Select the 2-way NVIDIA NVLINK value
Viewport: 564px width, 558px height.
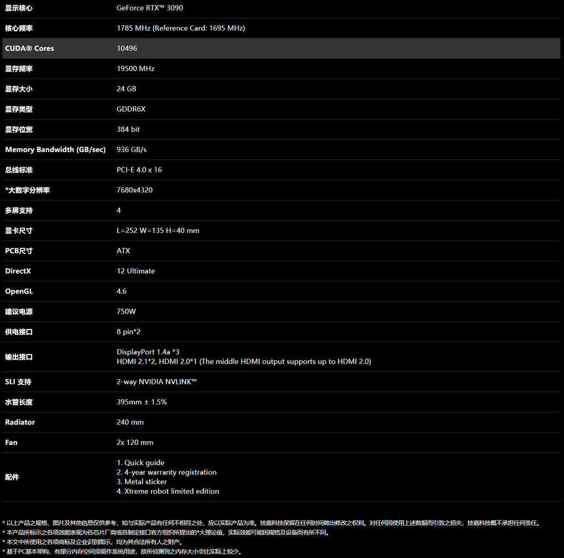click(156, 382)
